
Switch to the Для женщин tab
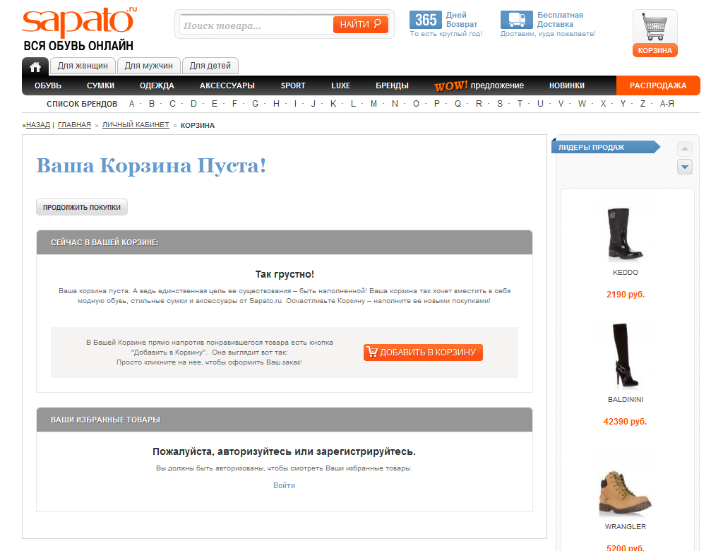pos(83,66)
